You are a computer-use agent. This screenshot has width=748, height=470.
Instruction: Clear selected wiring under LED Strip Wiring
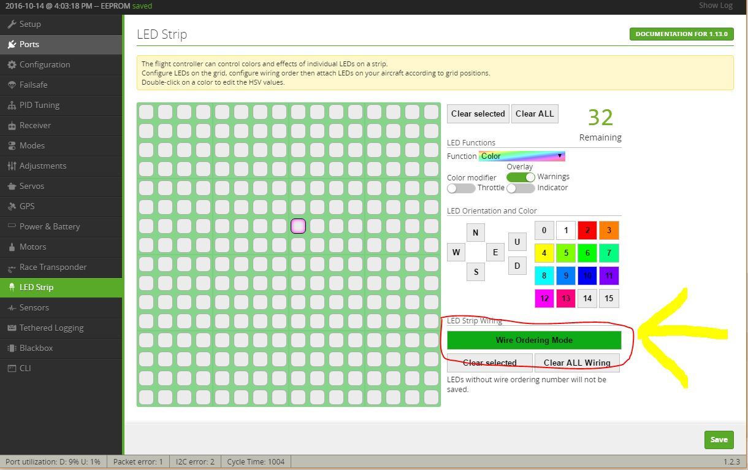[490, 362]
